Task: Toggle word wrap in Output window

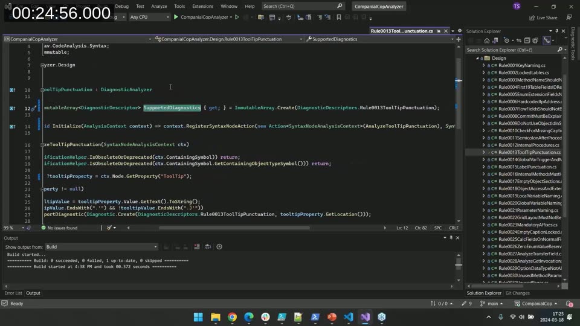Action: (x=208, y=246)
